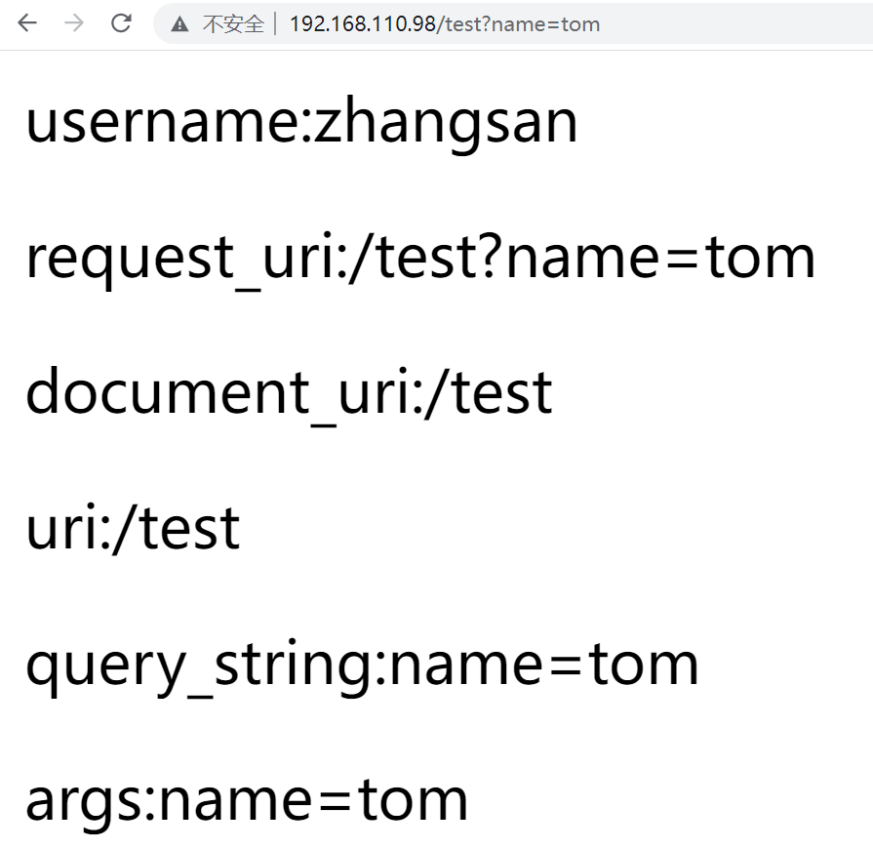Click the query_string:name=tom line
The image size is (873, 848).
coord(363,666)
